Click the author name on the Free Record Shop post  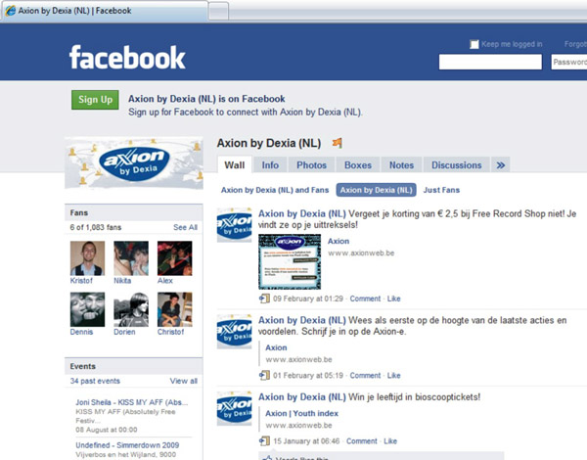[x=302, y=214]
